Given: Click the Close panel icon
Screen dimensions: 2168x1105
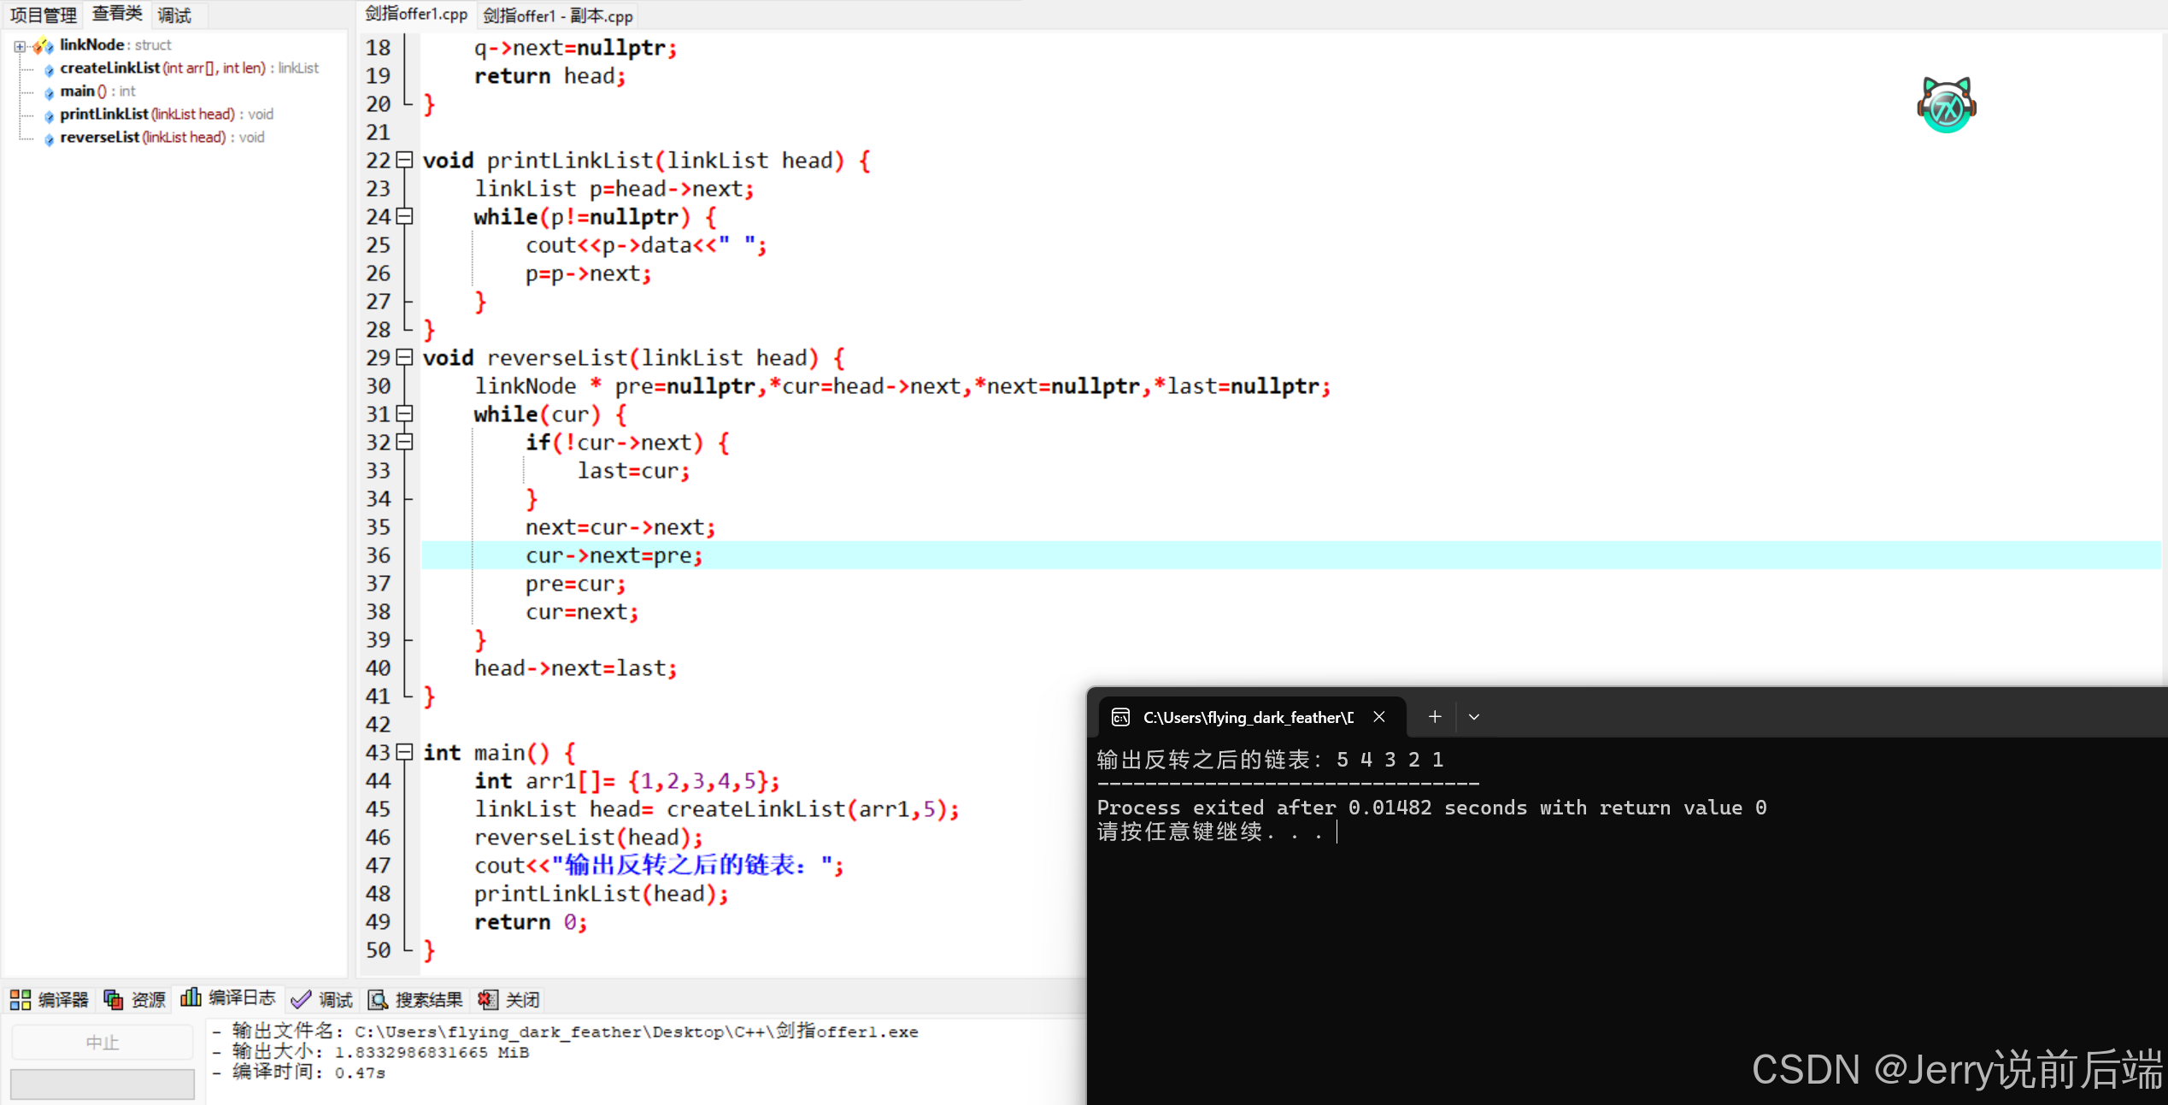Looking at the screenshot, I should pyautogui.click(x=488, y=999).
